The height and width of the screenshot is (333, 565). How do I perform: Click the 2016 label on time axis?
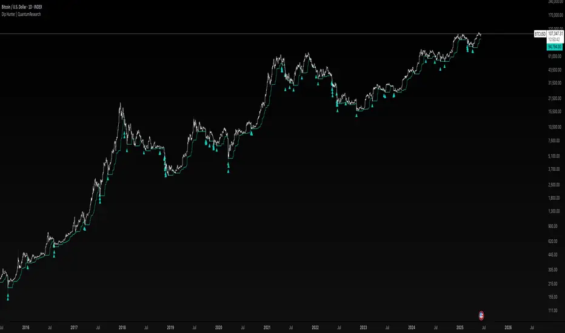(25, 328)
